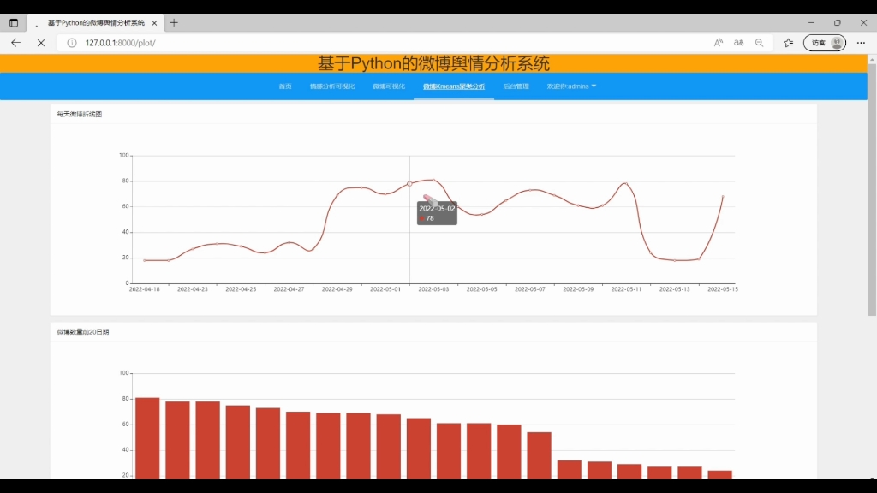The image size is (877, 493).
Task: Open the 情感分析可视化 page
Action: [333, 86]
